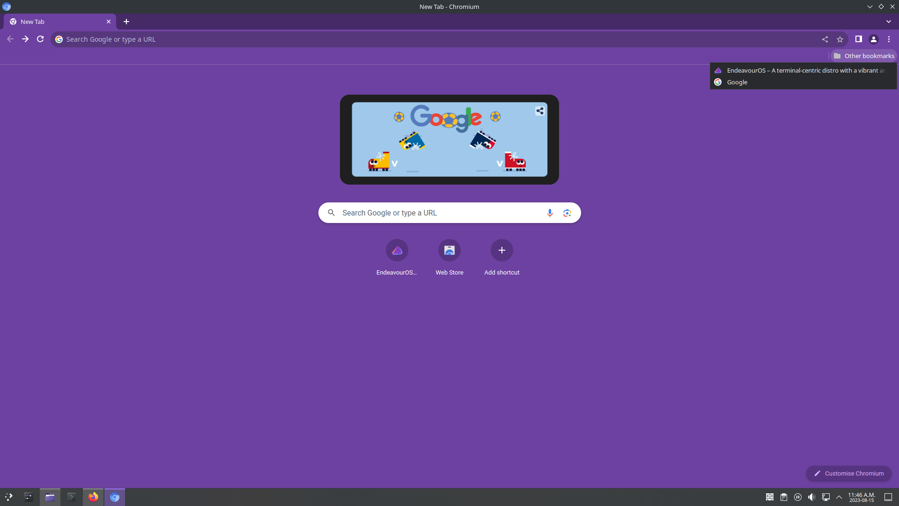
Task: Search by image with lens icon
Action: [567, 213]
